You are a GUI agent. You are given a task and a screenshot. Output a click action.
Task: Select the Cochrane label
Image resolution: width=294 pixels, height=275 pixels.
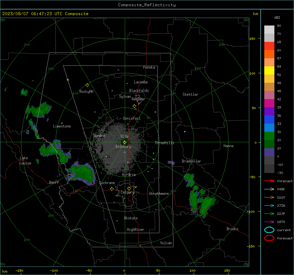pyautogui.click(x=107, y=183)
